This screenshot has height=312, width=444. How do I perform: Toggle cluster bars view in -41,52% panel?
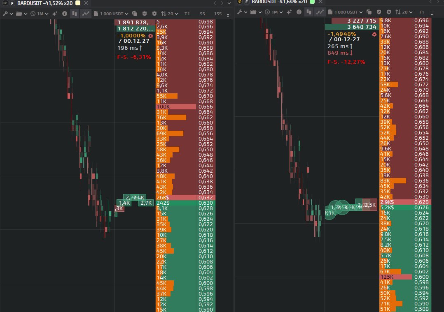coord(75,14)
